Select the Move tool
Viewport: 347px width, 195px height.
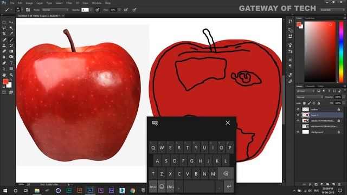[x=11, y=22]
